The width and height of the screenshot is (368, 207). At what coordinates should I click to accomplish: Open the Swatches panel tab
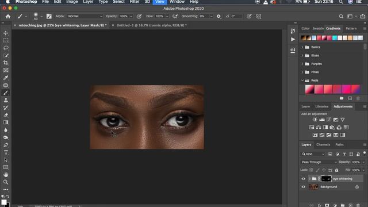tap(318, 28)
